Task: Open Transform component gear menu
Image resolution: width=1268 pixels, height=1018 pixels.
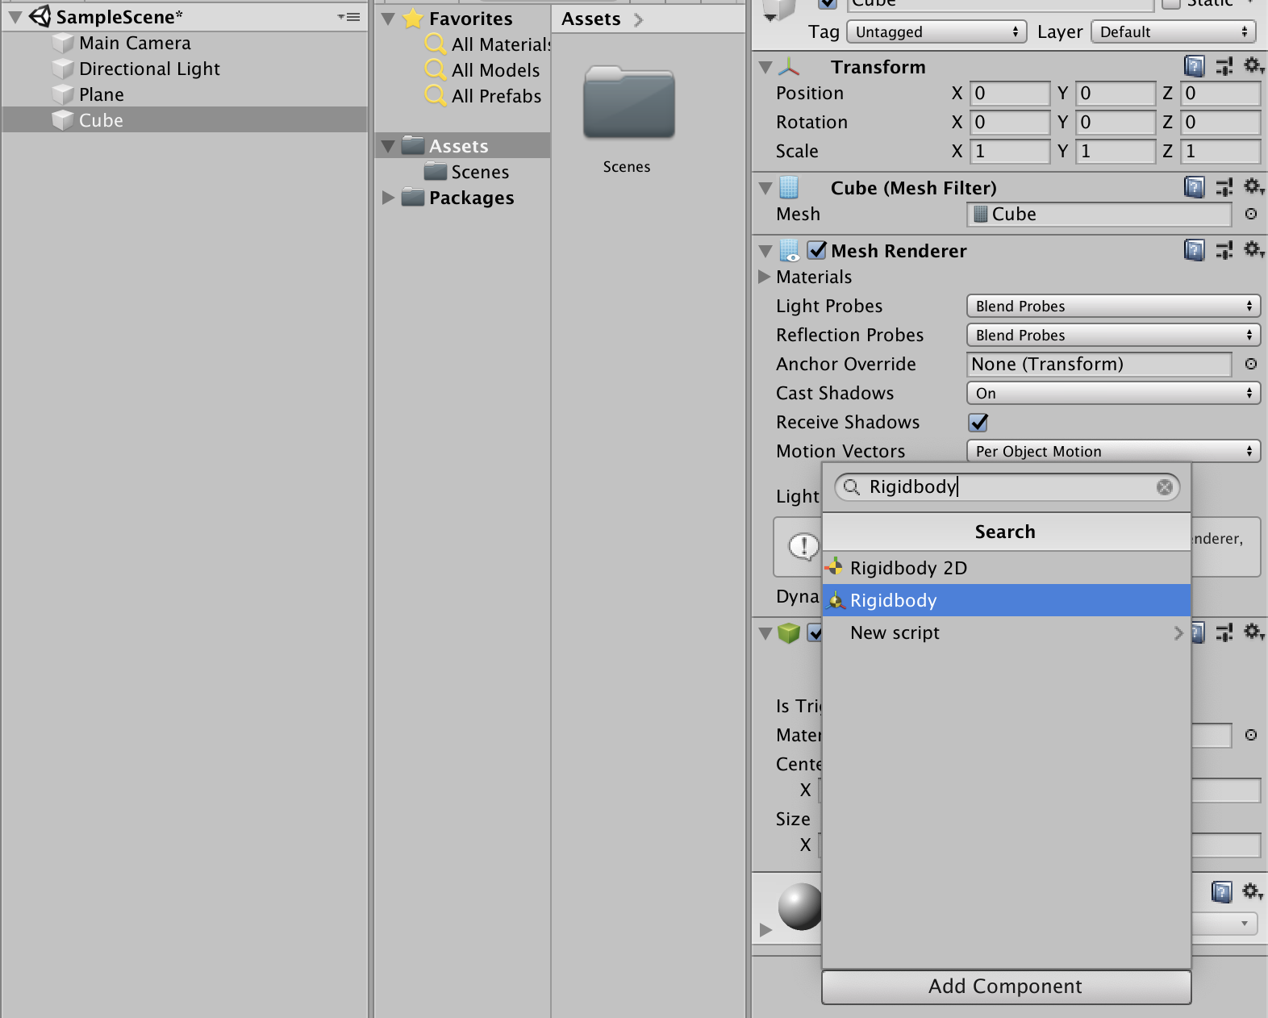Action: click(x=1253, y=66)
